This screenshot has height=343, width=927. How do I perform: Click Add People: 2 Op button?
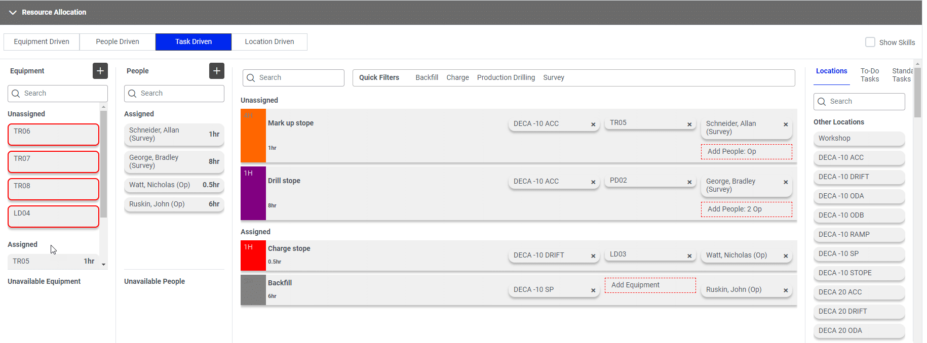tap(746, 209)
